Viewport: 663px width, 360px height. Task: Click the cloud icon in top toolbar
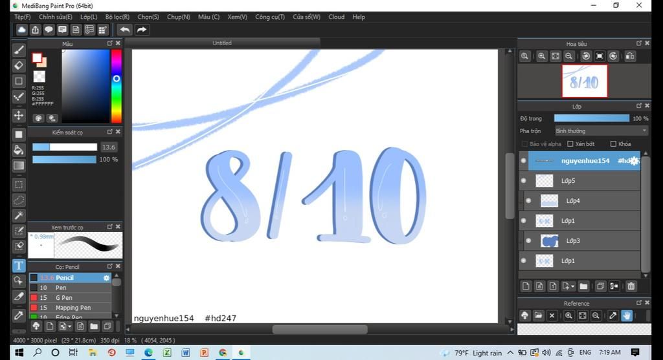tap(21, 30)
